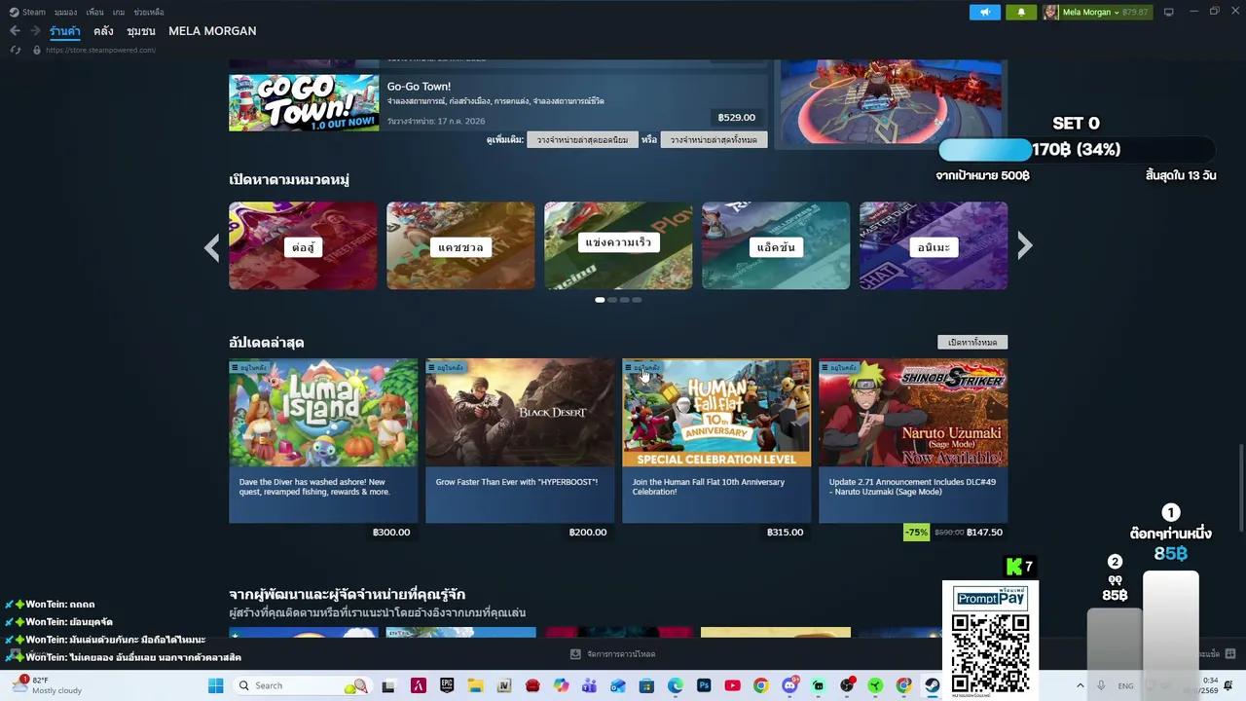Launch Microsoft Teams from the taskbar
The width and height of the screenshot is (1246, 701).
click(589, 685)
